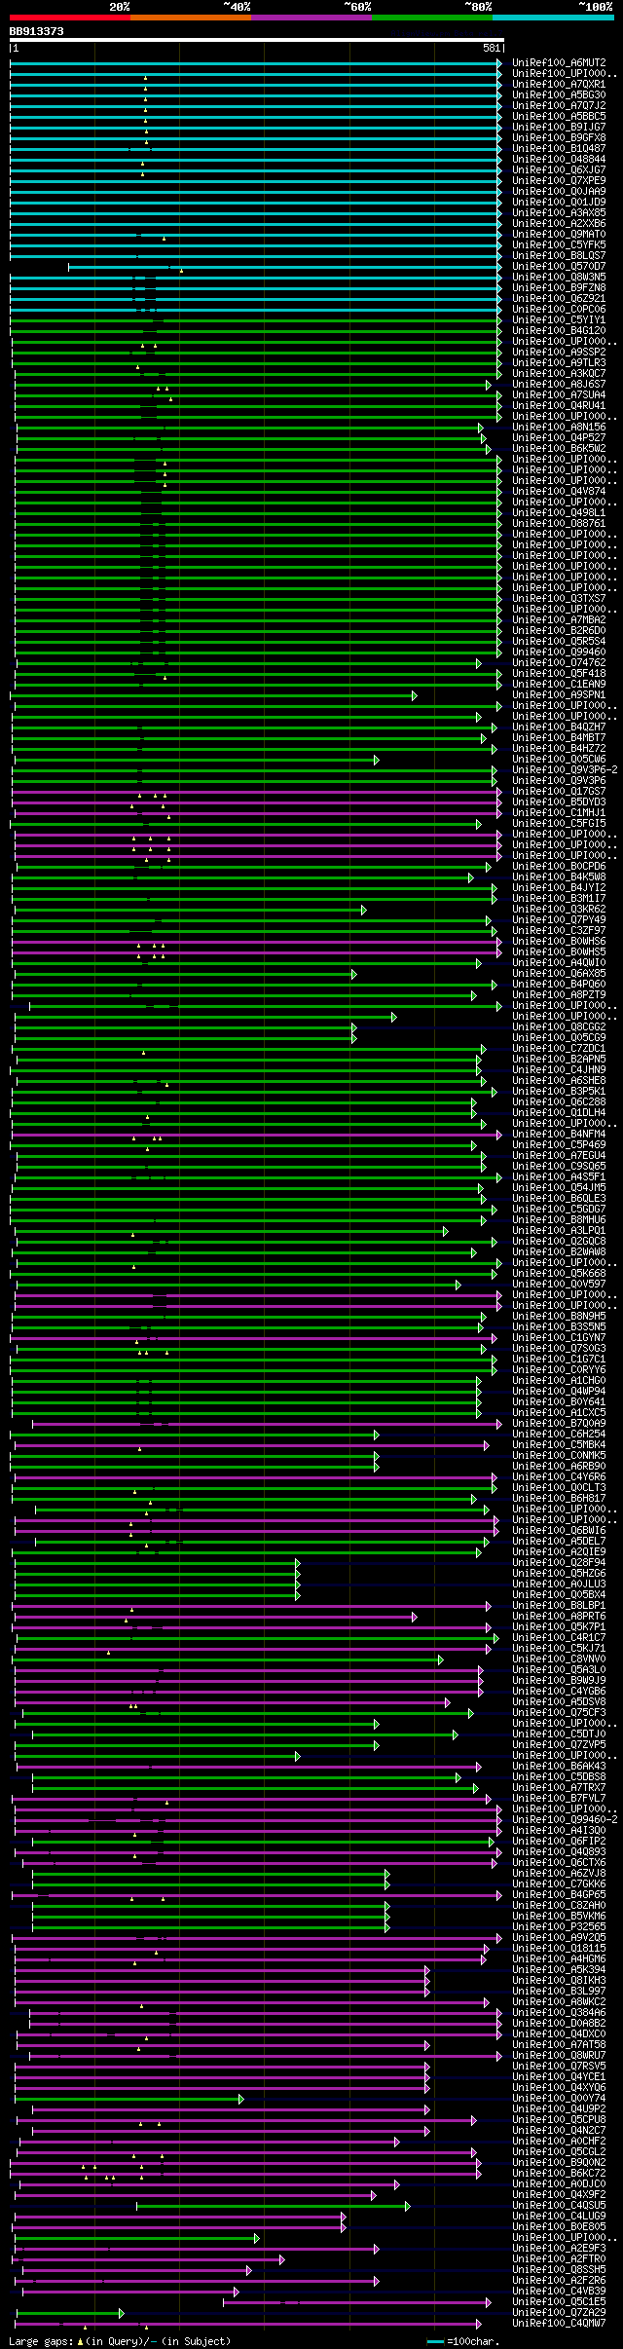
Task: Select hit label UniRef100_Q0JAA9
Action: coord(559,192)
